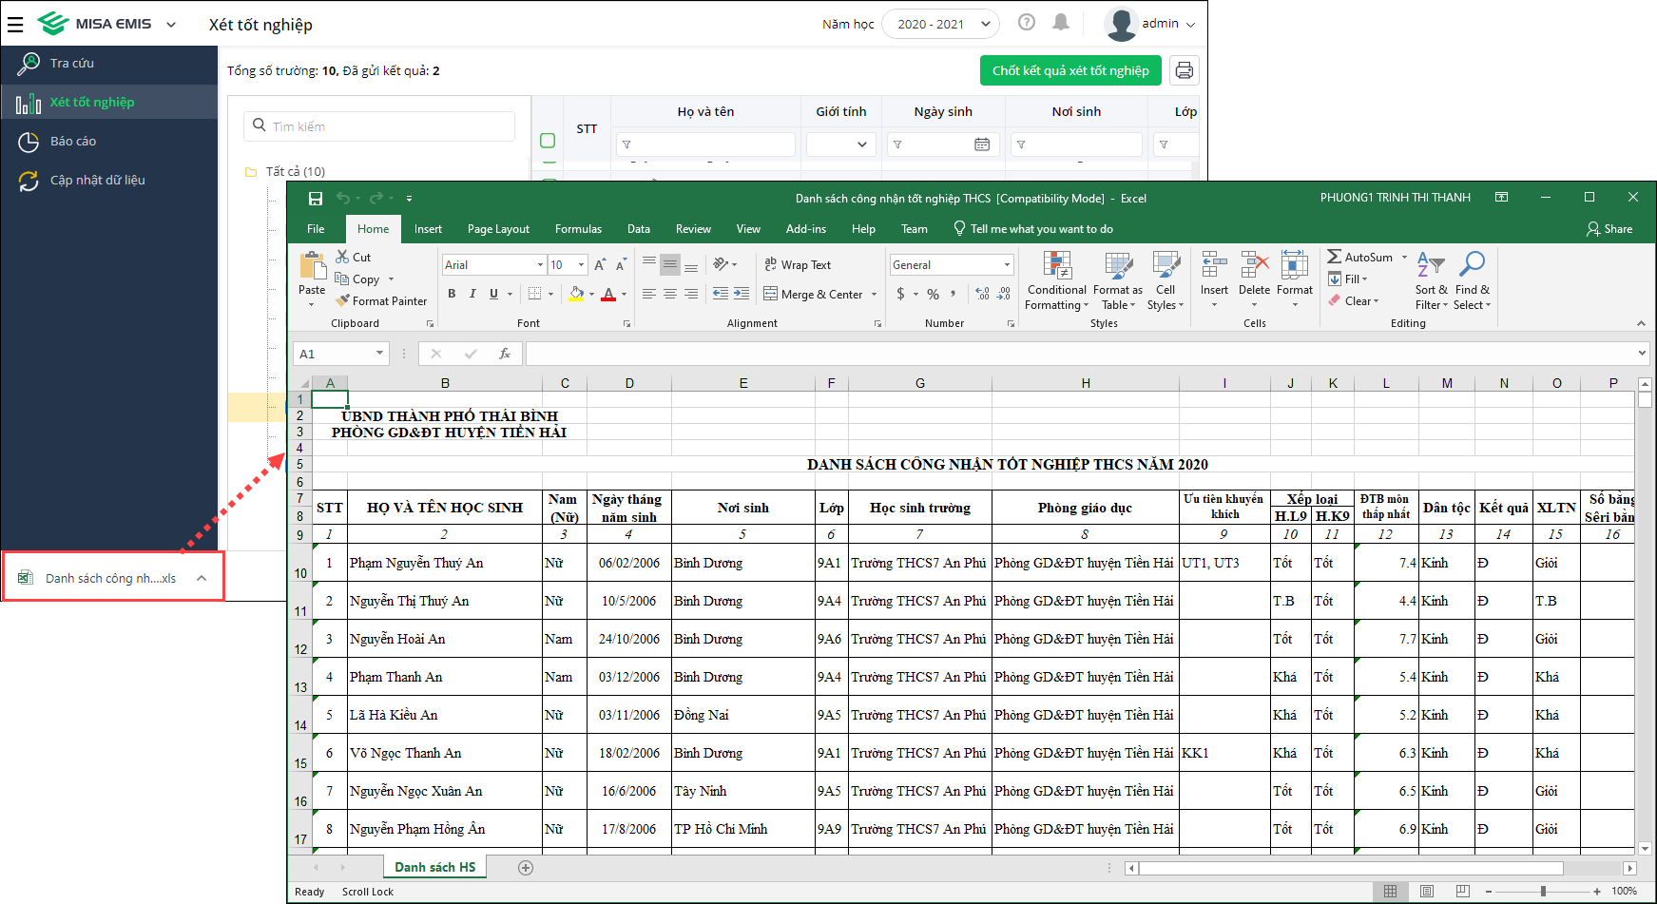Click the printer icon in MISA EMIS
Screen dimensions: 1657x904
[1184, 70]
